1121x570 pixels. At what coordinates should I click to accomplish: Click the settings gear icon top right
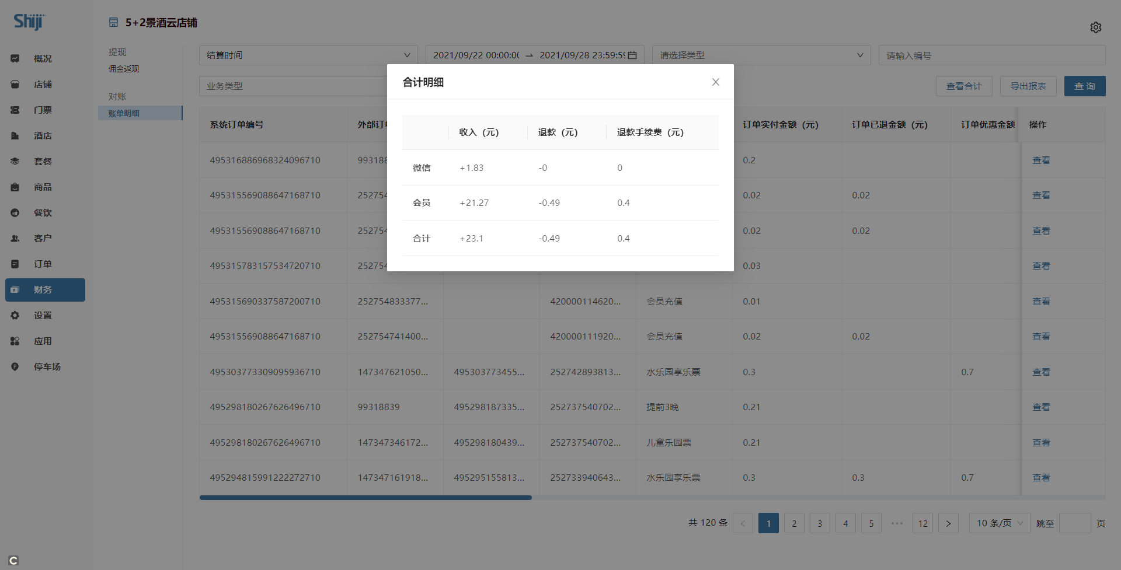click(x=1095, y=27)
